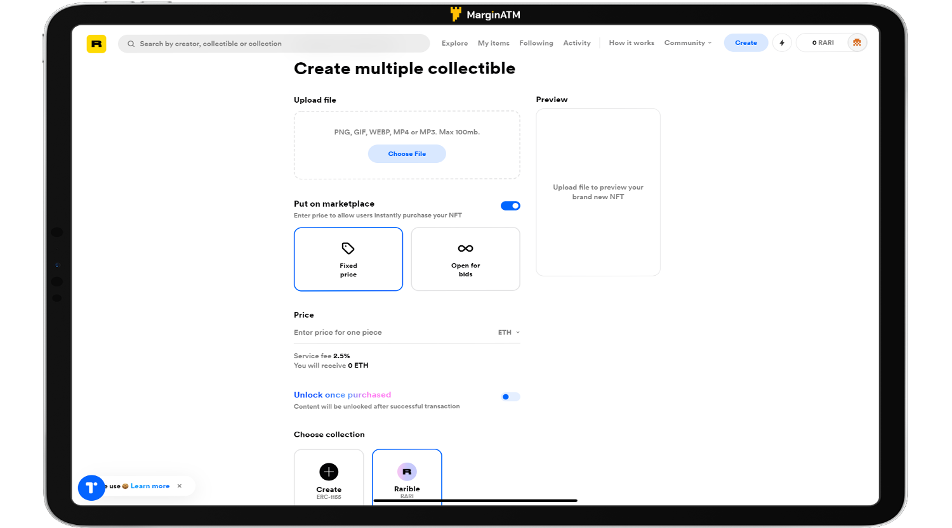The image size is (952, 528).
Task: Click the 'Service fee 2.5%' text
Action: 322,356
